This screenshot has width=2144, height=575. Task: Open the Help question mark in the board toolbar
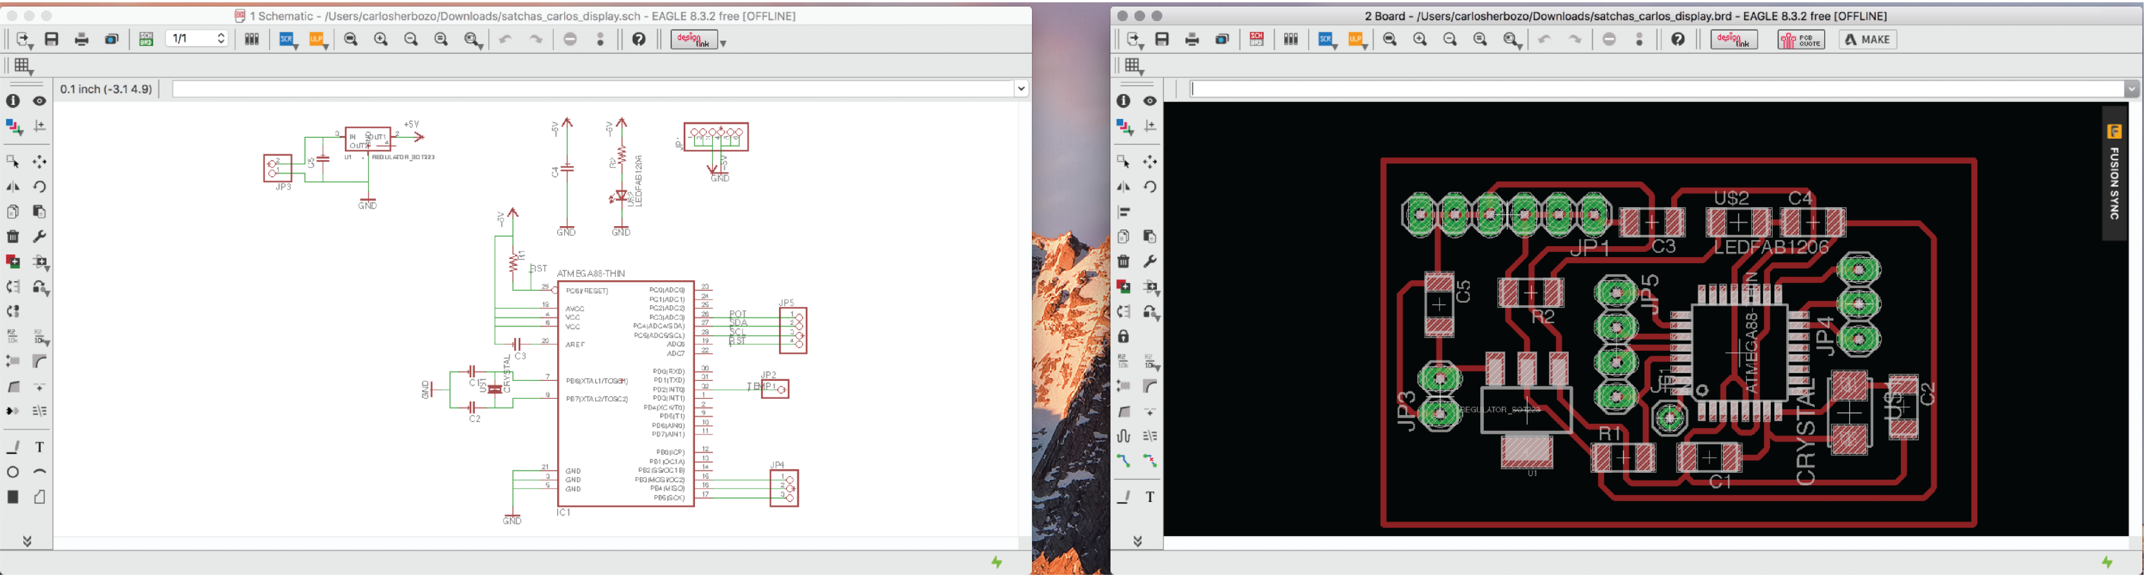pyautogui.click(x=1678, y=39)
